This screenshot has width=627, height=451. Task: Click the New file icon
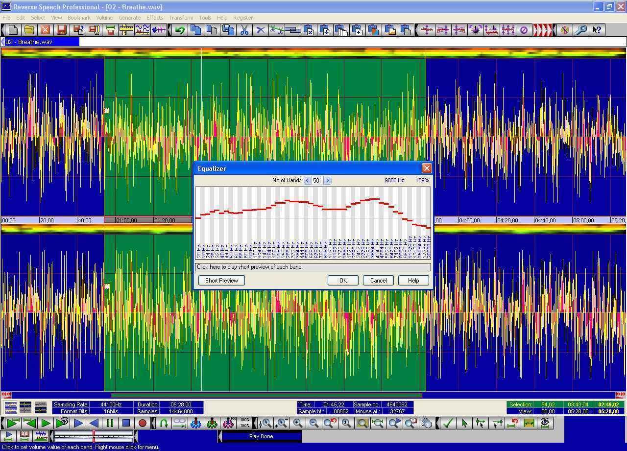tap(13, 30)
